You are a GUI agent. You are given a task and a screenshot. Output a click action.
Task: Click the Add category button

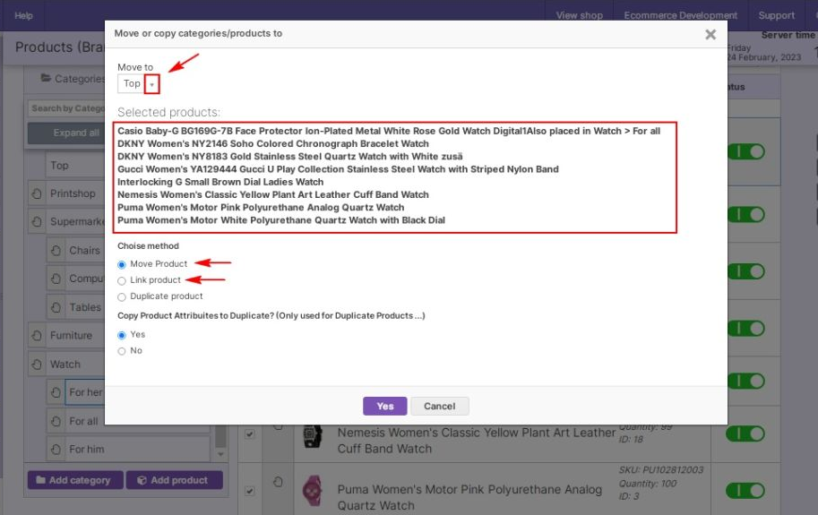(75, 480)
